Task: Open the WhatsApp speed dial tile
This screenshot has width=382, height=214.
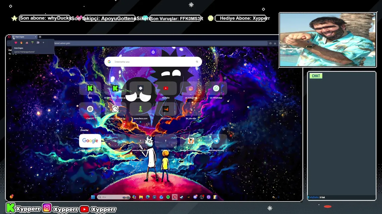Action: [216, 88]
